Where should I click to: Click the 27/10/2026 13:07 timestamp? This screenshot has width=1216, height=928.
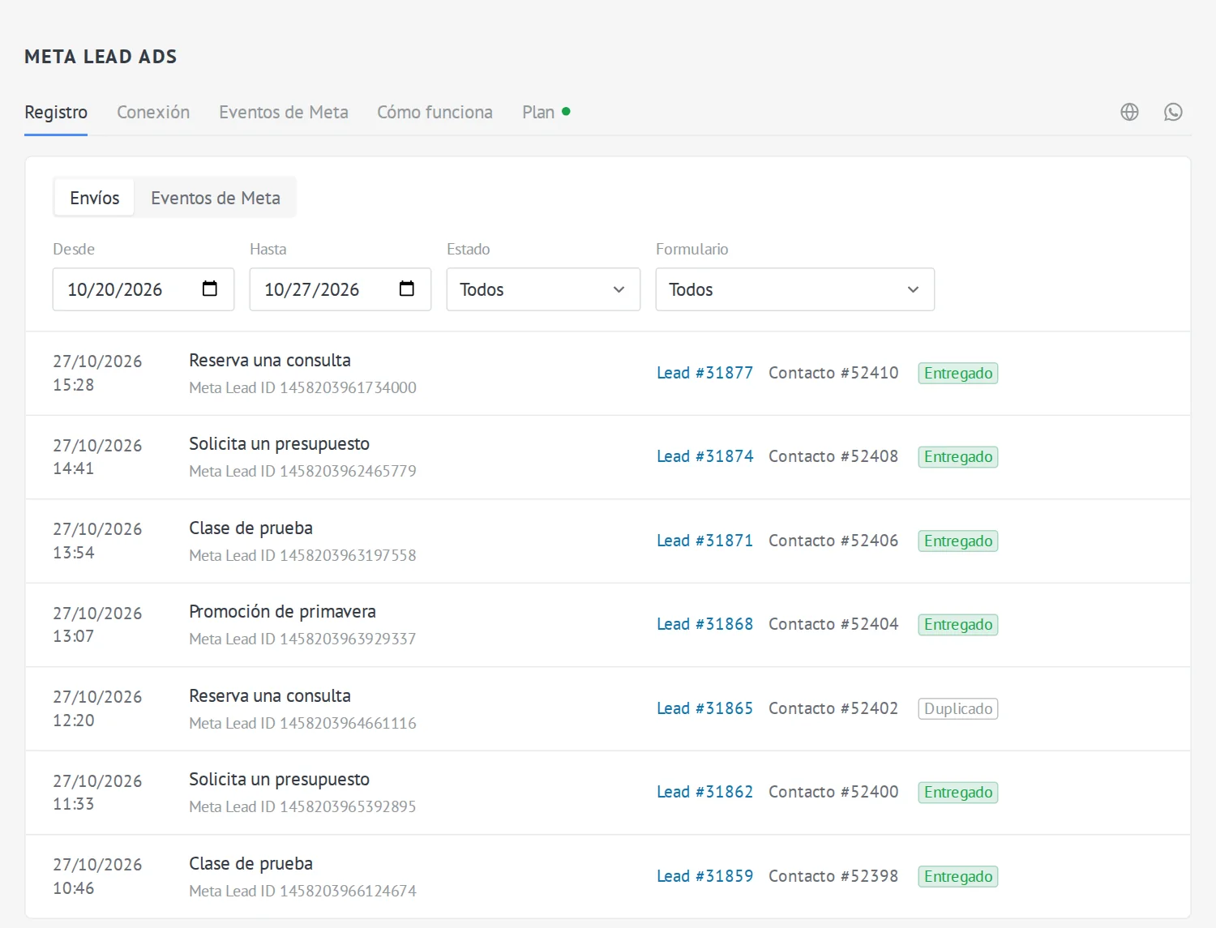pos(97,624)
